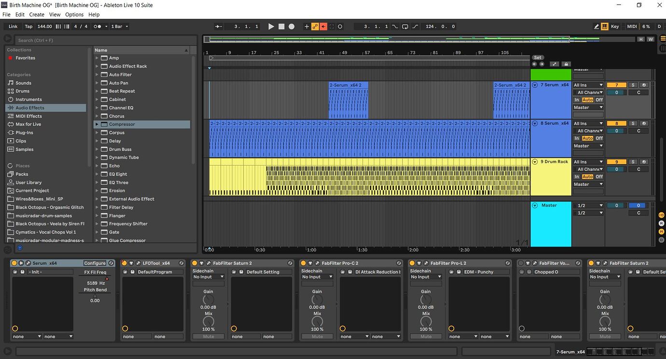Solo track 7 Serum x64
Screen dimensions: 666x359
(x=633, y=85)
